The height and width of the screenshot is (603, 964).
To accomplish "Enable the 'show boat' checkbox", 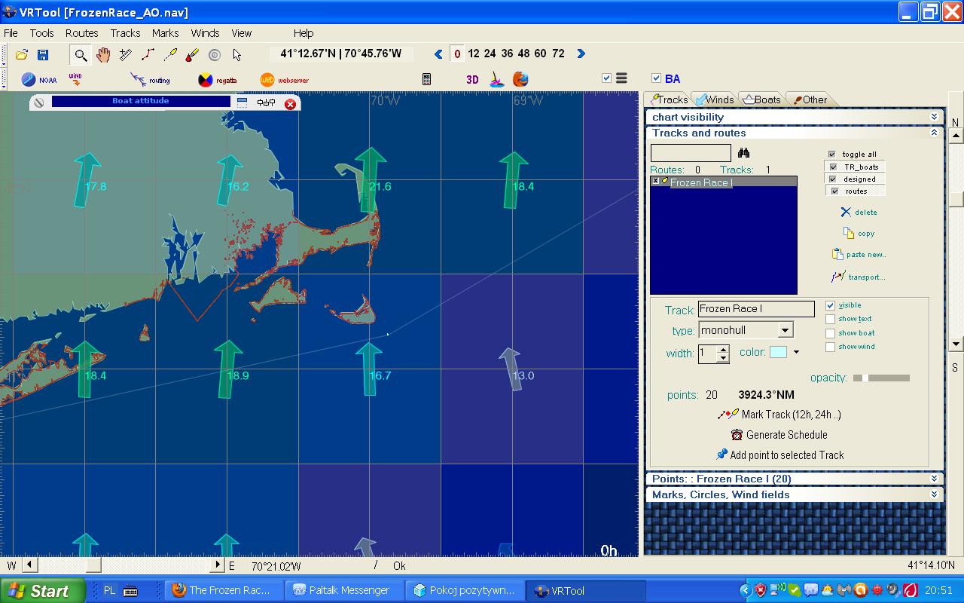I will tap(831, 333).
